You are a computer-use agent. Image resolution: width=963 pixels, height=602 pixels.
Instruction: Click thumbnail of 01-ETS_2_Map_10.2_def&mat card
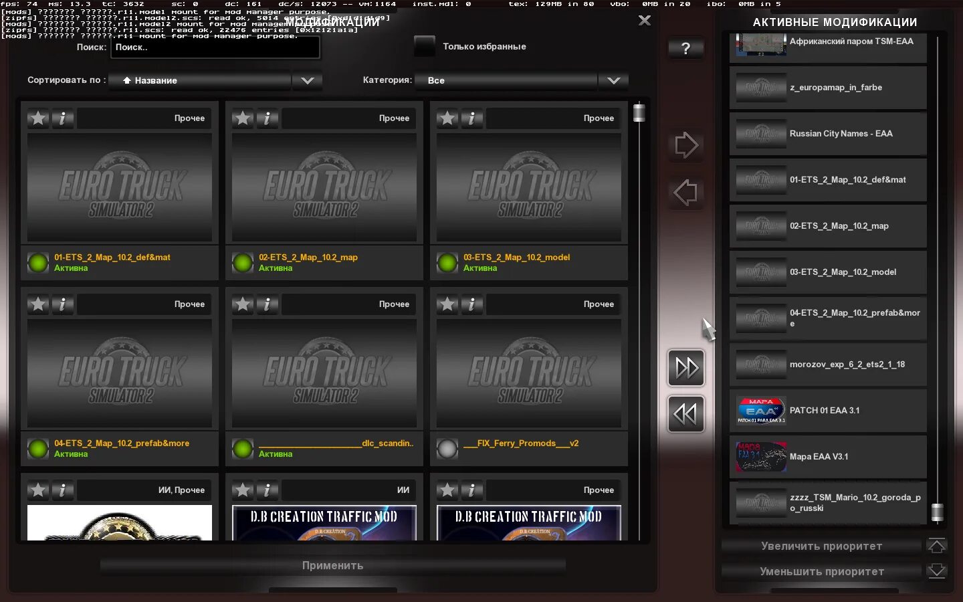(120, 187)
